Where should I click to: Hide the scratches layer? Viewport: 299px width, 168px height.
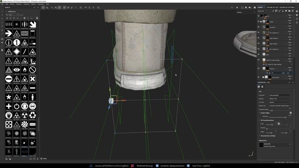click(258, 27)
